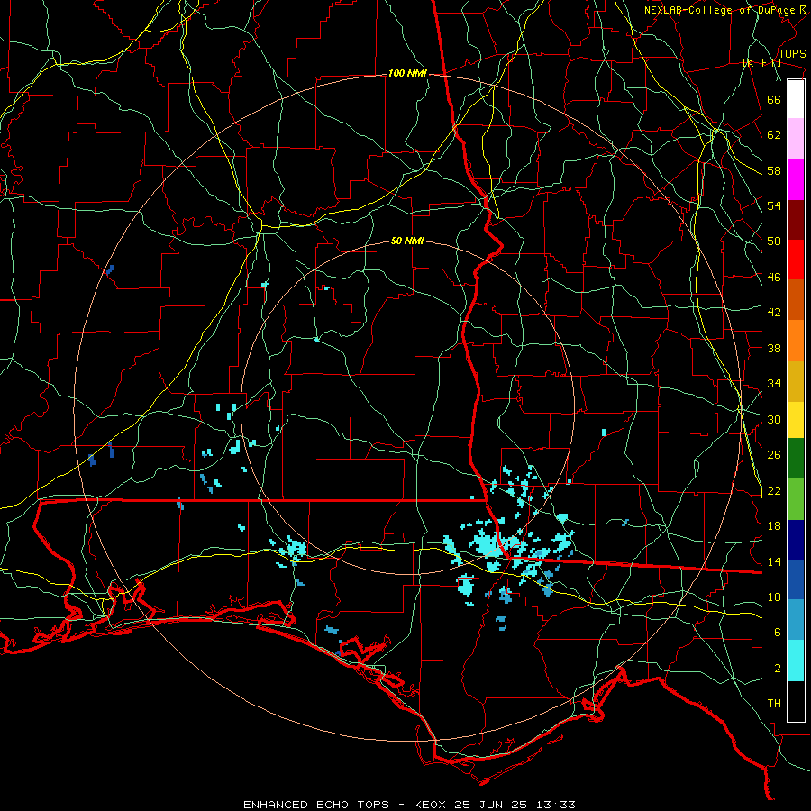
Task: Click the legend value '58'
Action: 774,170
